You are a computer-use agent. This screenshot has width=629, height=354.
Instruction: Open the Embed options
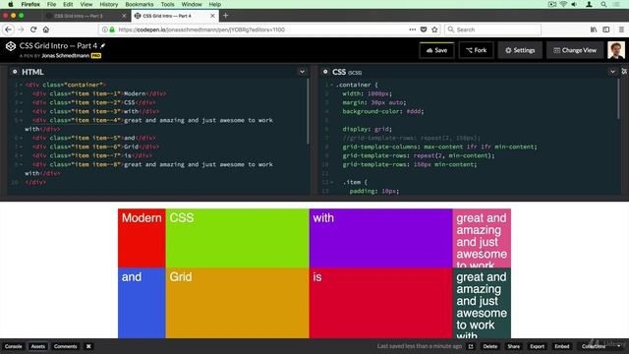pyautogui.click(x=561, y=346)
